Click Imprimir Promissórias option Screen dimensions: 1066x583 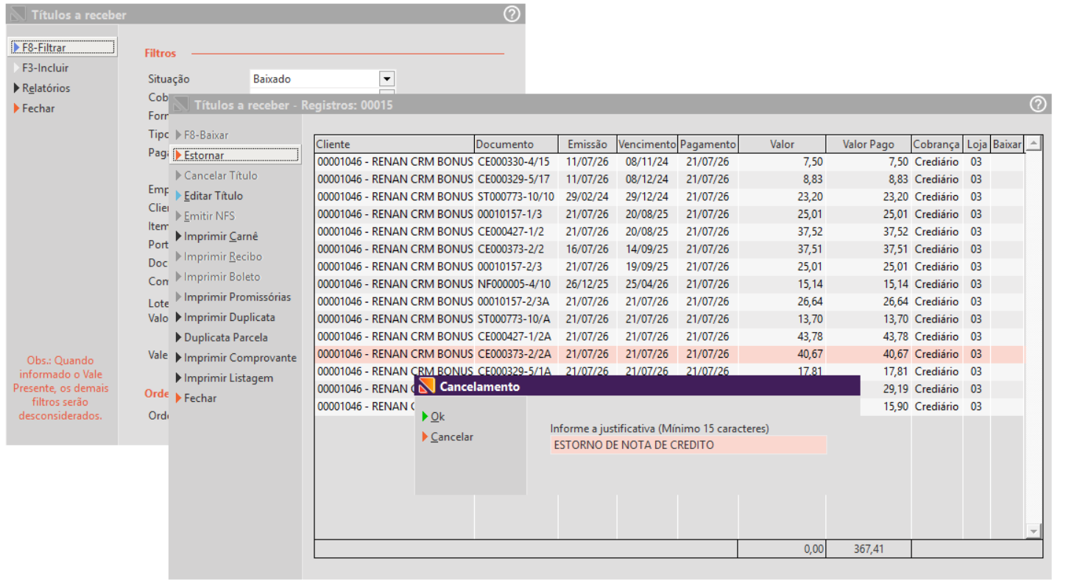click(x=237, y=297)
